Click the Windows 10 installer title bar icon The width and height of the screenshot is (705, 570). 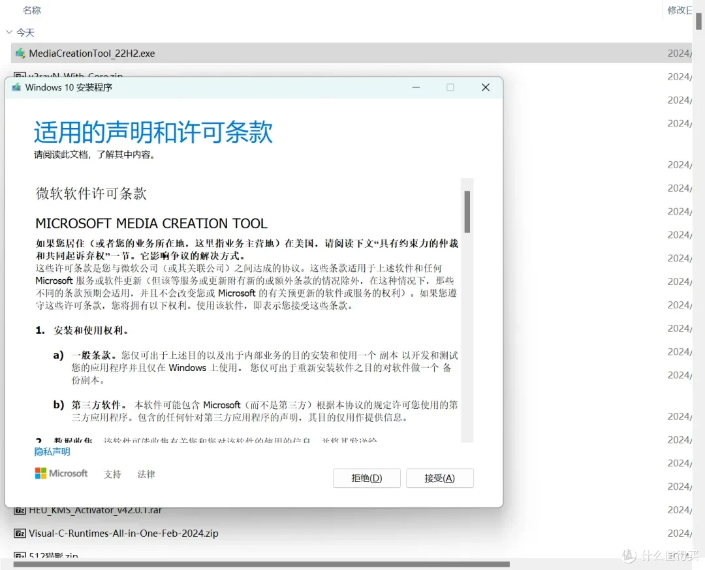click(16, 87)
